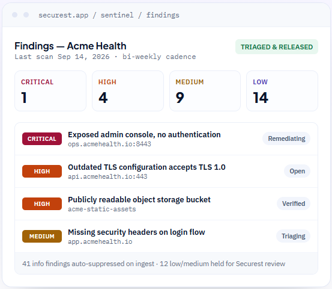Click the first window control dot

15,15
